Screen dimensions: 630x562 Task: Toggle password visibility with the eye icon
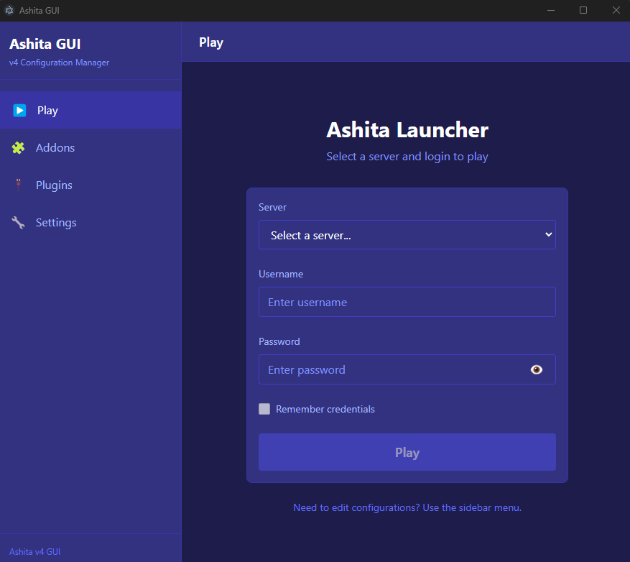click(536, 369)
